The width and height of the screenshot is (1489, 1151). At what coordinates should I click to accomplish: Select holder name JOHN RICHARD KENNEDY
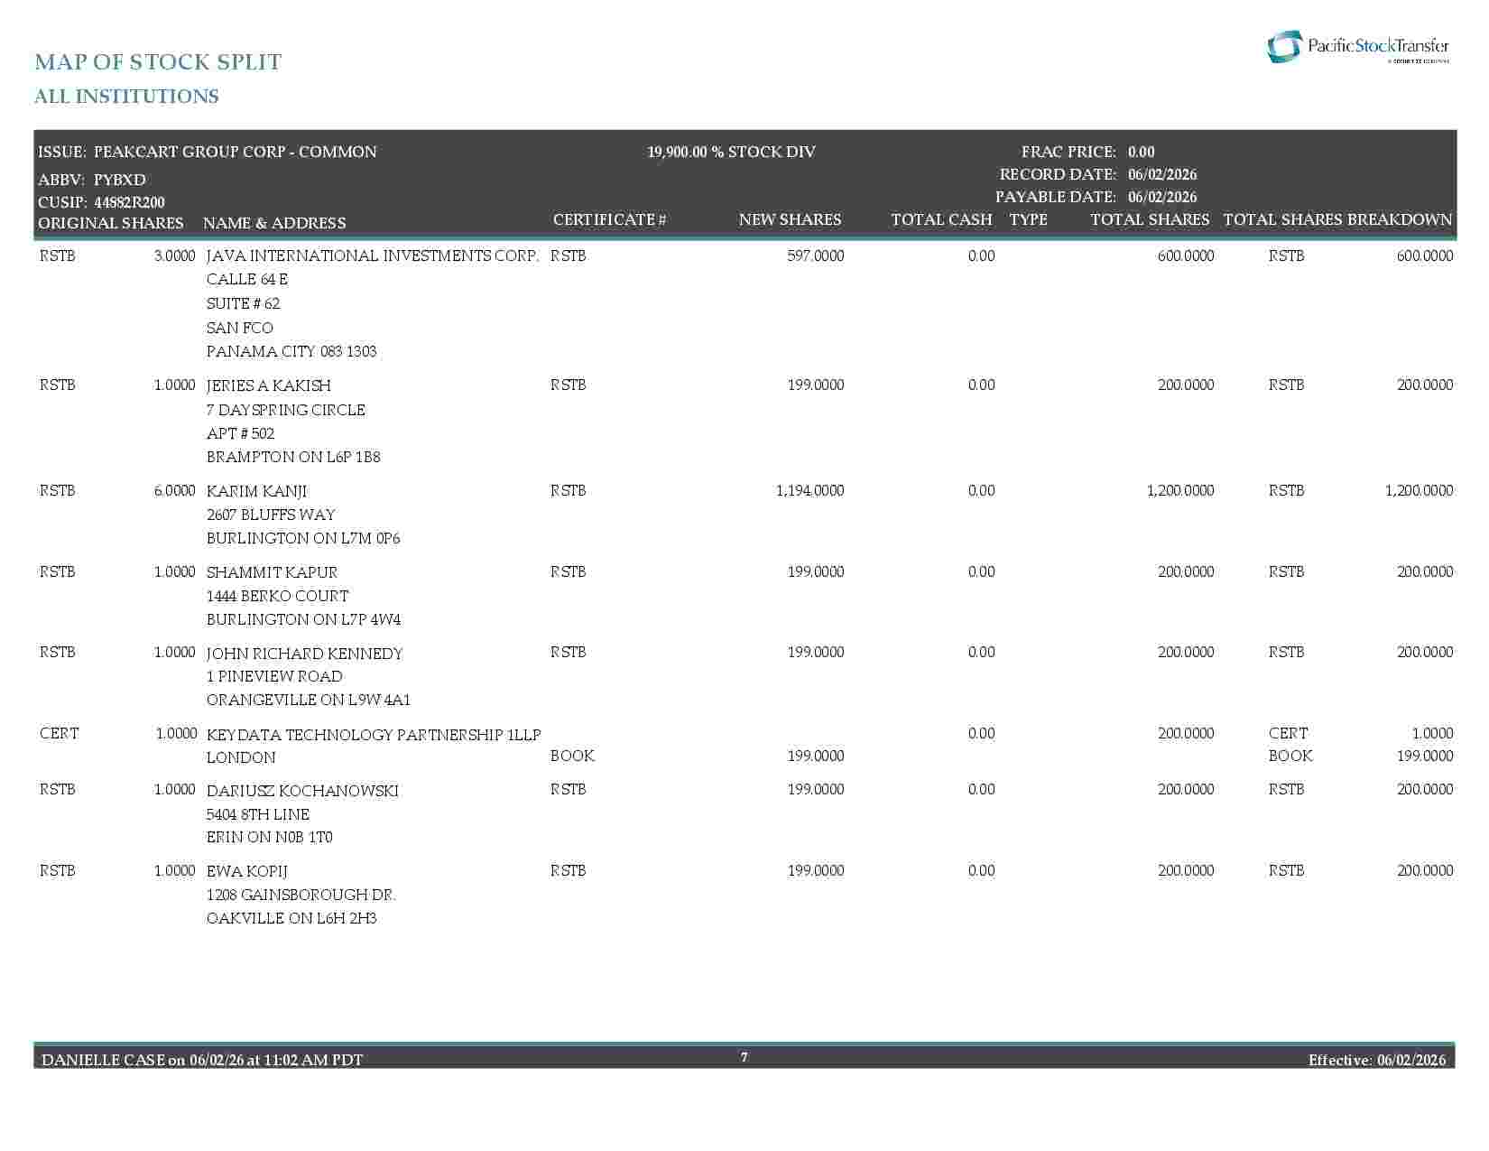305,654
